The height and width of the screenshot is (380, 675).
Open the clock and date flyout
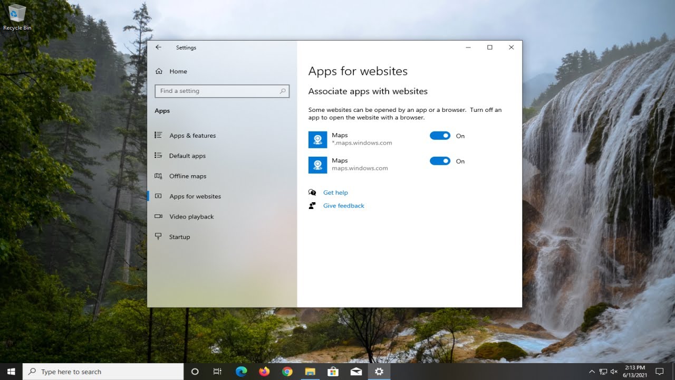coord(634,372)
